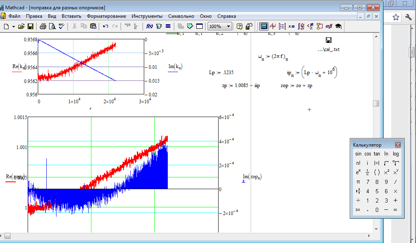Toggle the Calculator toolbar button
The height and width of the screenshot is (243, 416).
click(264, 26)
